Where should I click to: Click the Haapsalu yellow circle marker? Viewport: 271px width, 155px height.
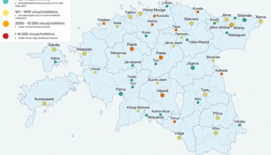tap(84, 54)
